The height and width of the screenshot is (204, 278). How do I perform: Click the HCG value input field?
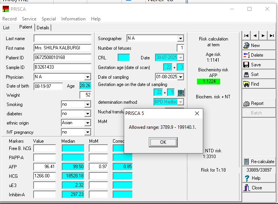(44, 176)
